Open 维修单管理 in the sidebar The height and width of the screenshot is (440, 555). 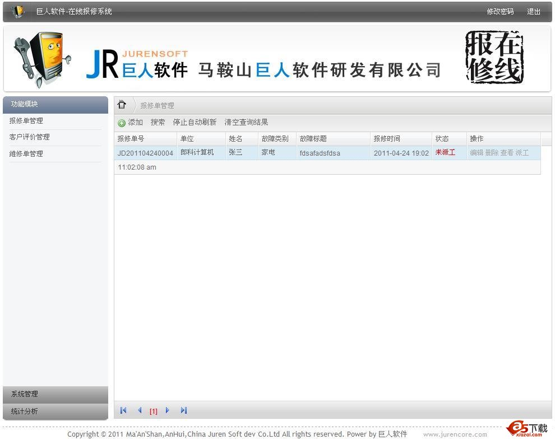(x=26, y=154)
